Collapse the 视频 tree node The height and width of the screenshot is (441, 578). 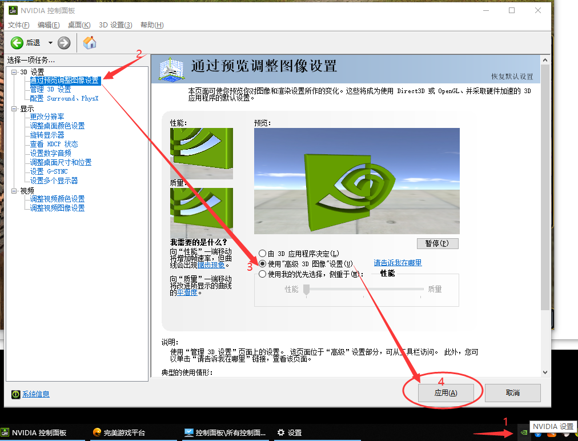point(14,191)
